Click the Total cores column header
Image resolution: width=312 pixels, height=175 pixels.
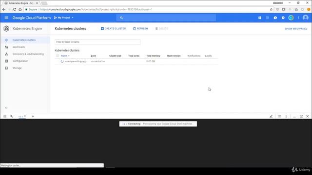(x=134, y=56)
